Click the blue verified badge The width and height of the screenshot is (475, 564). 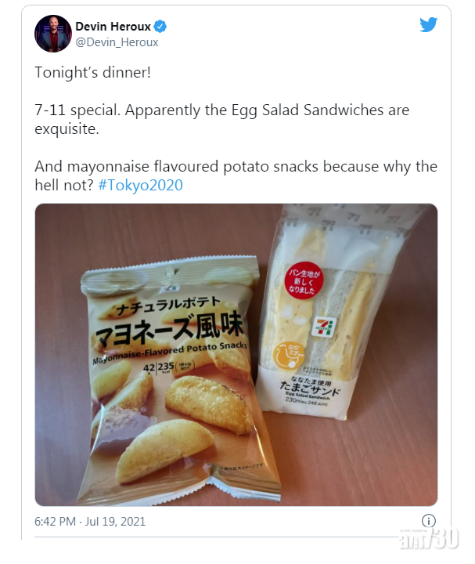[x=160, y=27]
